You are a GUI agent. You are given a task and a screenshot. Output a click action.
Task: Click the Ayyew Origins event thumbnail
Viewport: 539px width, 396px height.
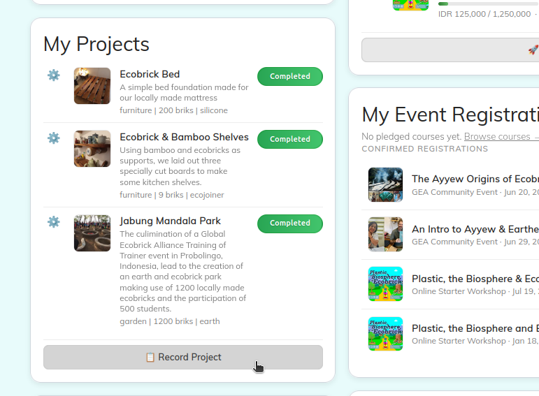(385, 184)
